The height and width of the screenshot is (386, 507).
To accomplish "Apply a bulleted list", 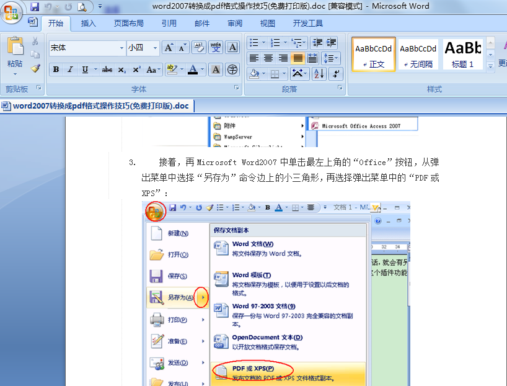I will (254, 42).
